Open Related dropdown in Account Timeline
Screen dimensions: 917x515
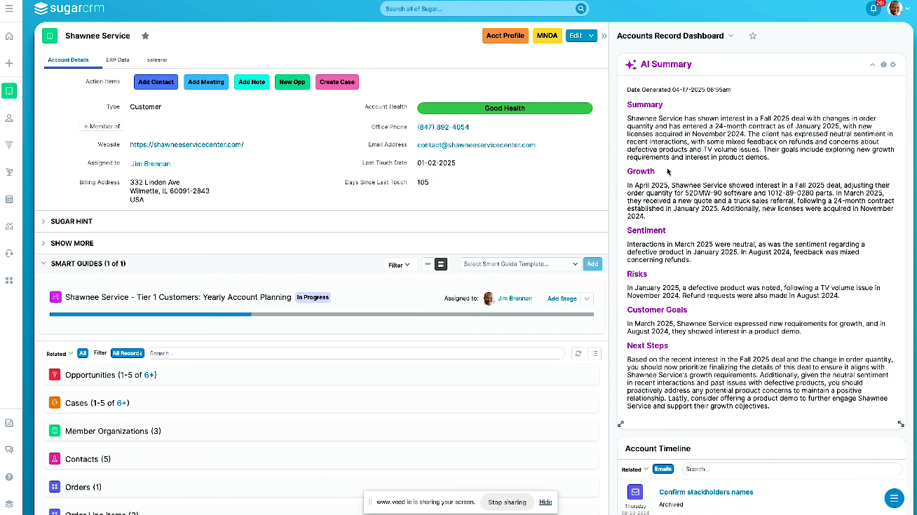tap(634, 469)
